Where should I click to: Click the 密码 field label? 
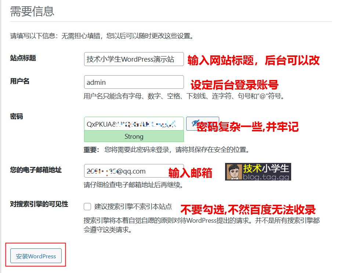[17, 116]
